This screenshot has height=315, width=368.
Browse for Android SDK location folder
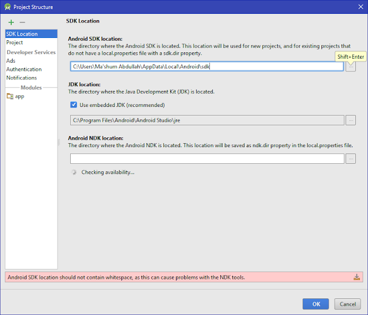coord(351,67)
